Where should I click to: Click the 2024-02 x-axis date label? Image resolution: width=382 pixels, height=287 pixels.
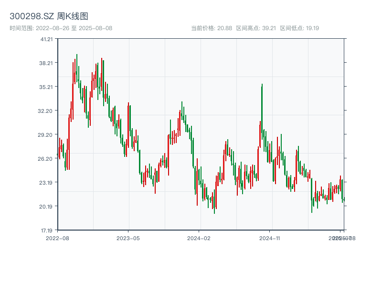pos(199,238)
